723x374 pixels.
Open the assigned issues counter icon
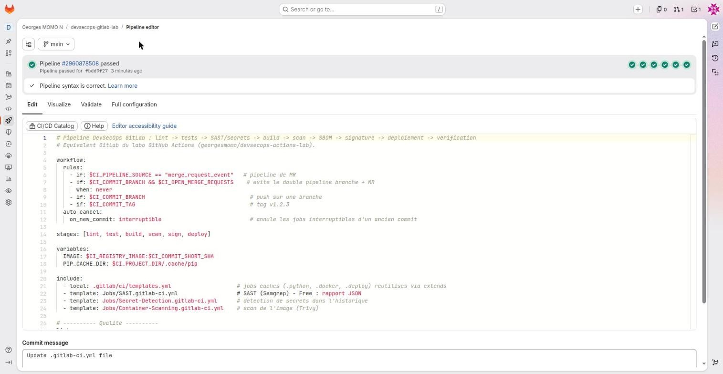[661, 9]
